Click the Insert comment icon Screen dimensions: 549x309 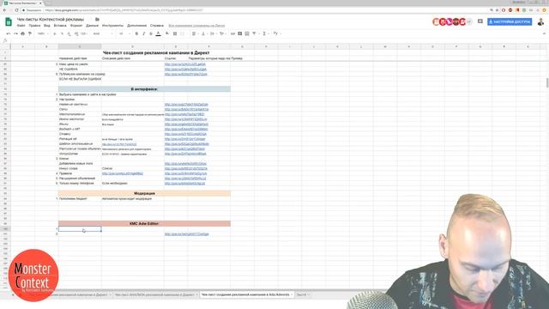(x=240, y=33)
